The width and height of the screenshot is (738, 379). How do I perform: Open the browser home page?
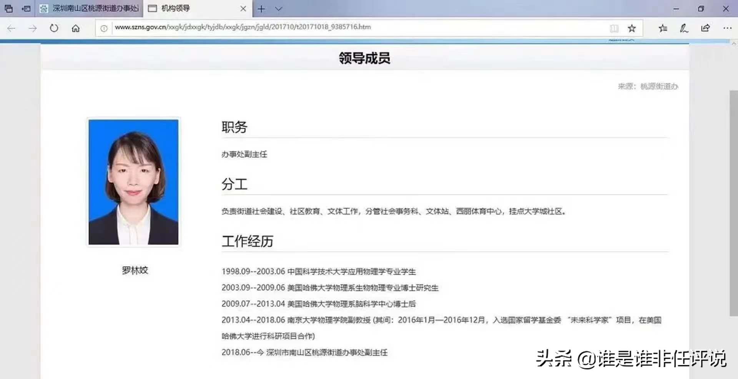[x=76, y=28]
